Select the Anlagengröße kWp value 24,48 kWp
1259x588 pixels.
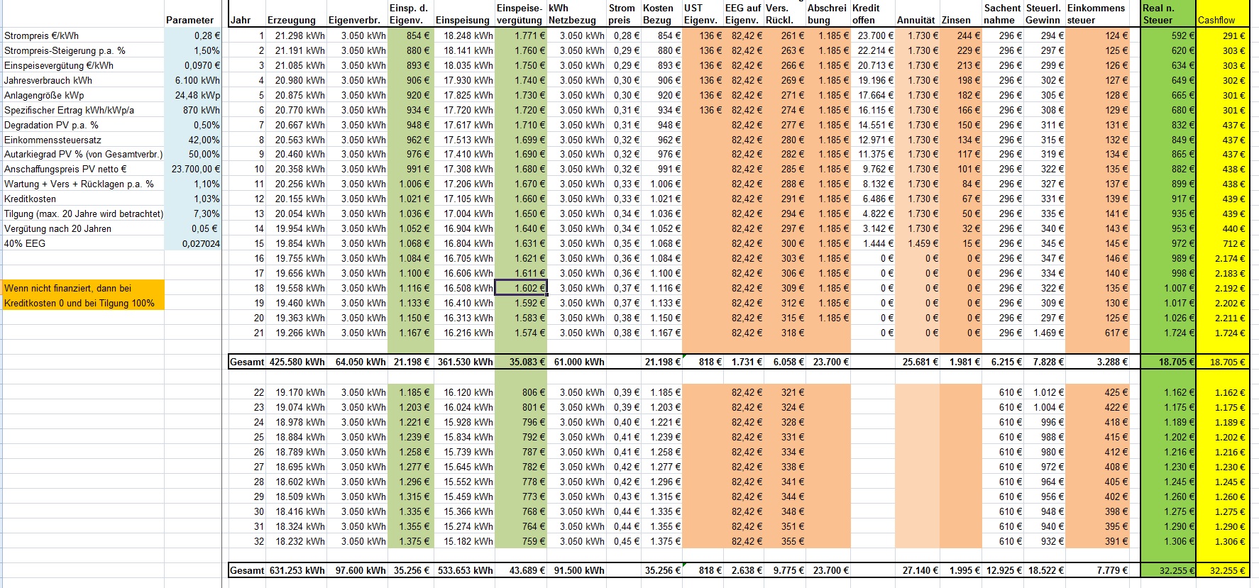[193, 95]
